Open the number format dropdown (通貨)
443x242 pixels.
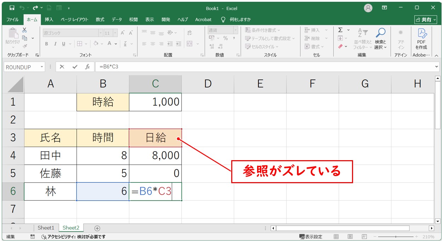point(235,30)
